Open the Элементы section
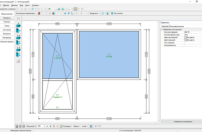The width and height of the screenshot is (202, 132). pyautogui.click(x=7, y=18)
